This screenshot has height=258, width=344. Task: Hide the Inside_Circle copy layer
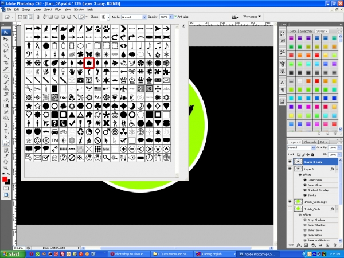[x=290, y=201]
